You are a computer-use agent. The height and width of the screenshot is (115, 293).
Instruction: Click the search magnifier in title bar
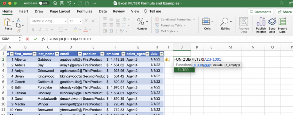tap(281, 4)
